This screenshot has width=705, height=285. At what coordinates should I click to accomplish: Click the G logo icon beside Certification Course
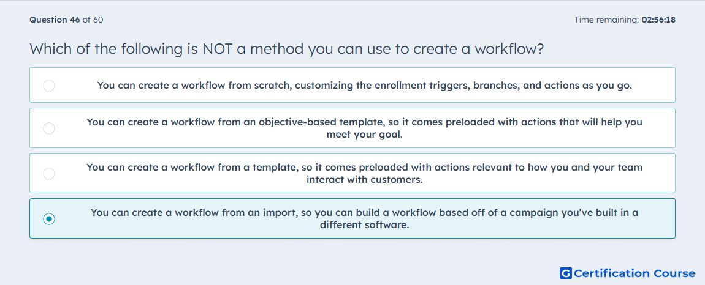coord(566,273)
